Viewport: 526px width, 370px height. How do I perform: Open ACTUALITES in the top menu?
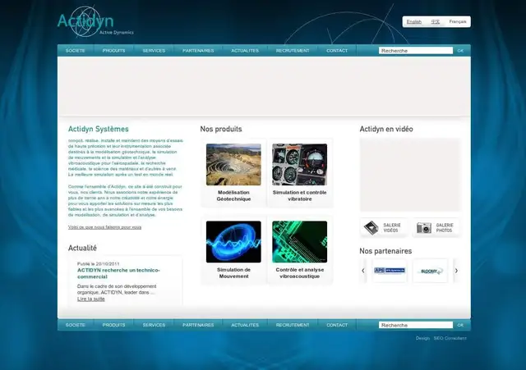click(245, 51)
